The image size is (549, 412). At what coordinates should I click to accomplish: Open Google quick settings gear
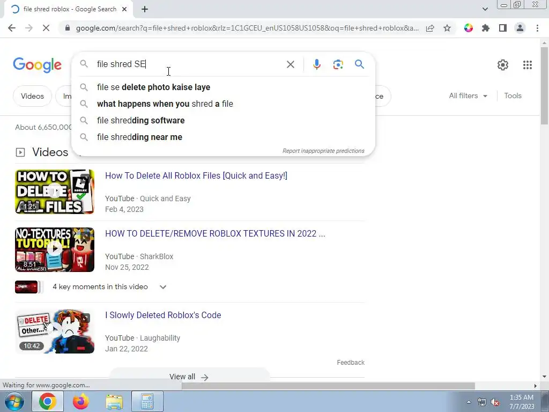[503, 64]
